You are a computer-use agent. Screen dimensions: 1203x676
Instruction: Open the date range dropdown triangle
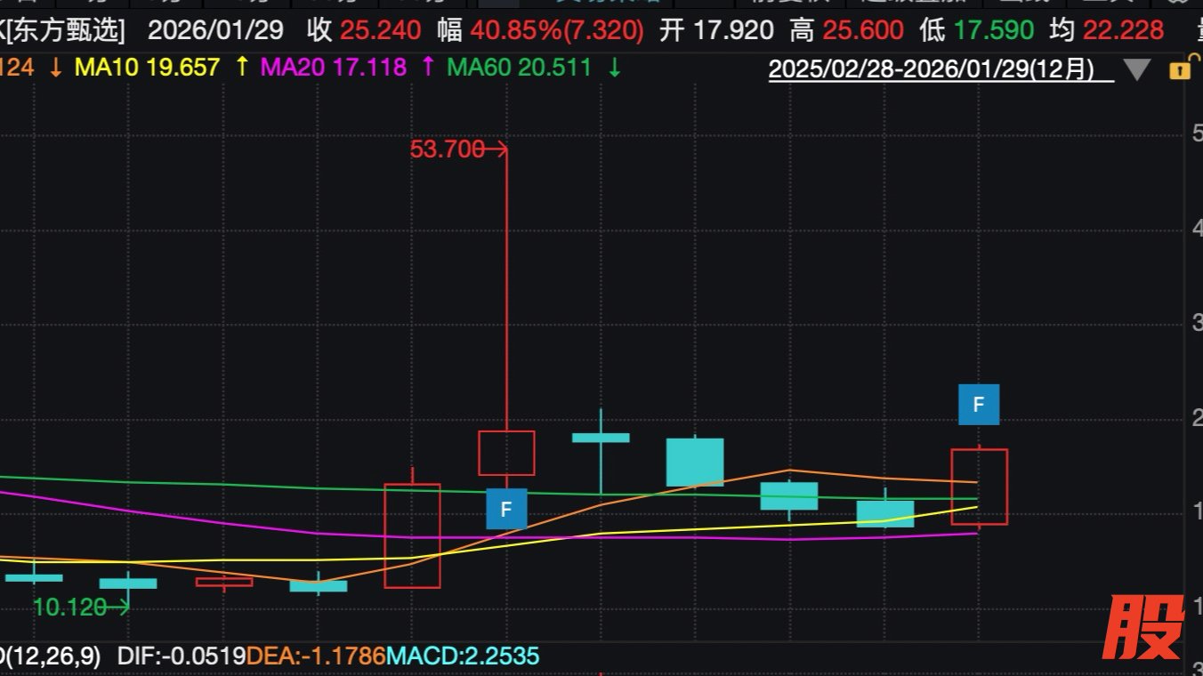(1137, 69)
